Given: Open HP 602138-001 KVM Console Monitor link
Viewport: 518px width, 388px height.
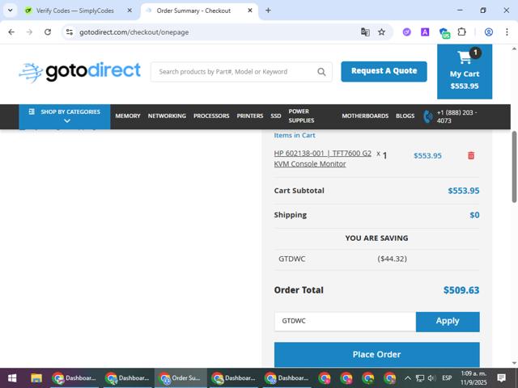Looking at the screenshot, I should pos(322,158).
